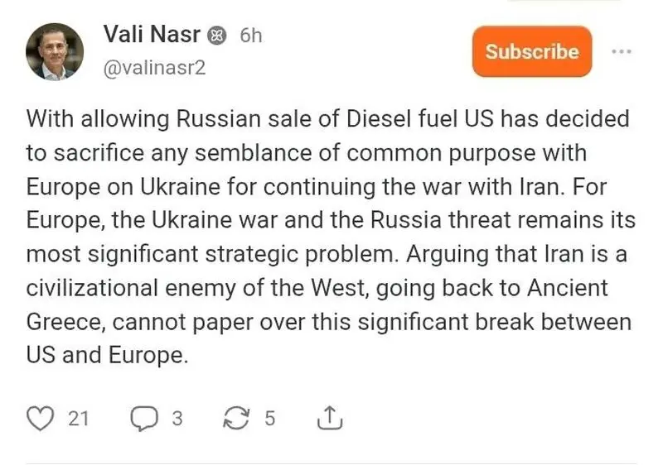This screenshot has height=465, width=663.
Task: Open replies via the comment bubble icon
Action: (x=144, y=418)
